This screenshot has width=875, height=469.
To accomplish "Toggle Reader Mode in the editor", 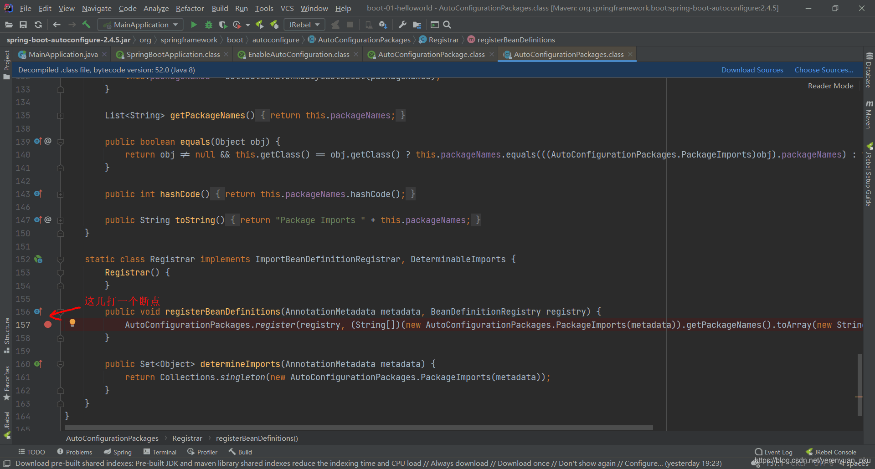I will [x=830, y=86].
